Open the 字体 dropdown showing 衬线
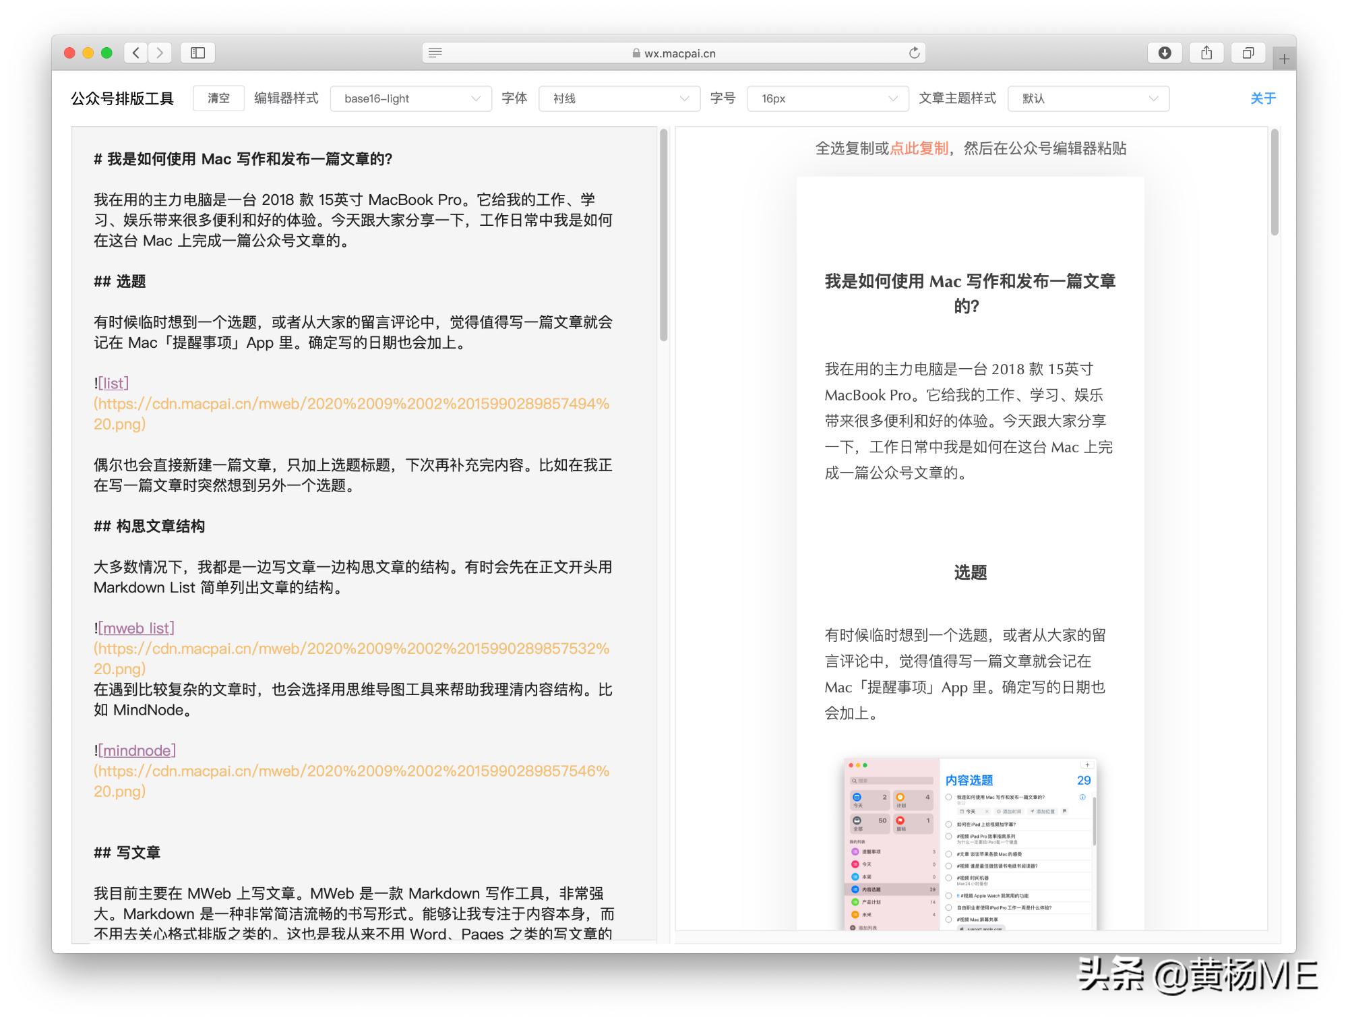This screenshot has width=1348, height=1022. tap(617, 98)
